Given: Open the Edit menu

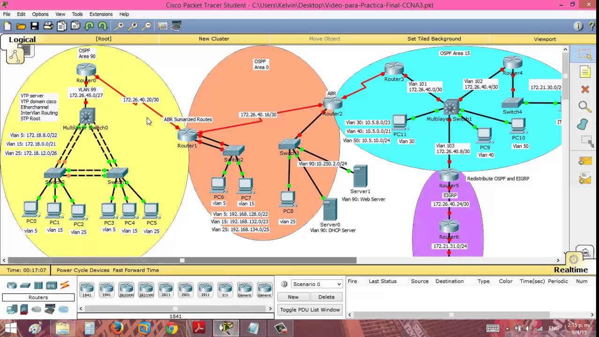Looking at the screenshot, I should [x=21, y=14].
